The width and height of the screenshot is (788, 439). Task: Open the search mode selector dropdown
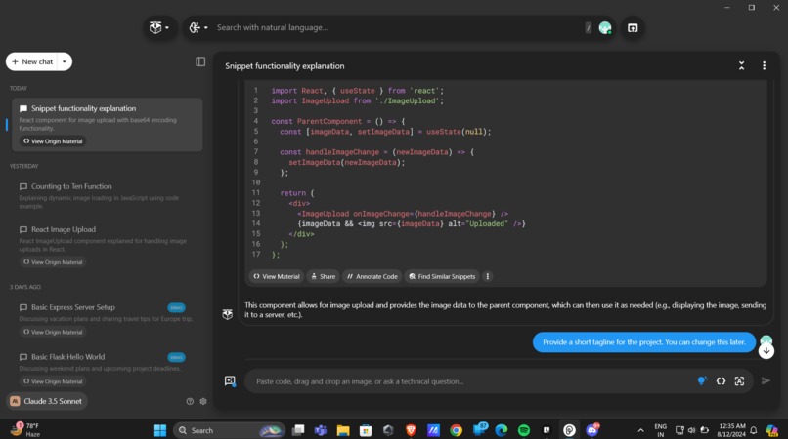(198, 27)
